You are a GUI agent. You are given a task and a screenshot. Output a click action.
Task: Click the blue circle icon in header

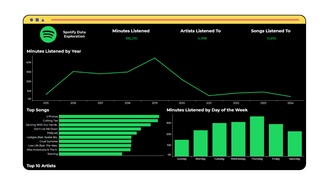(x=32, y=20)
